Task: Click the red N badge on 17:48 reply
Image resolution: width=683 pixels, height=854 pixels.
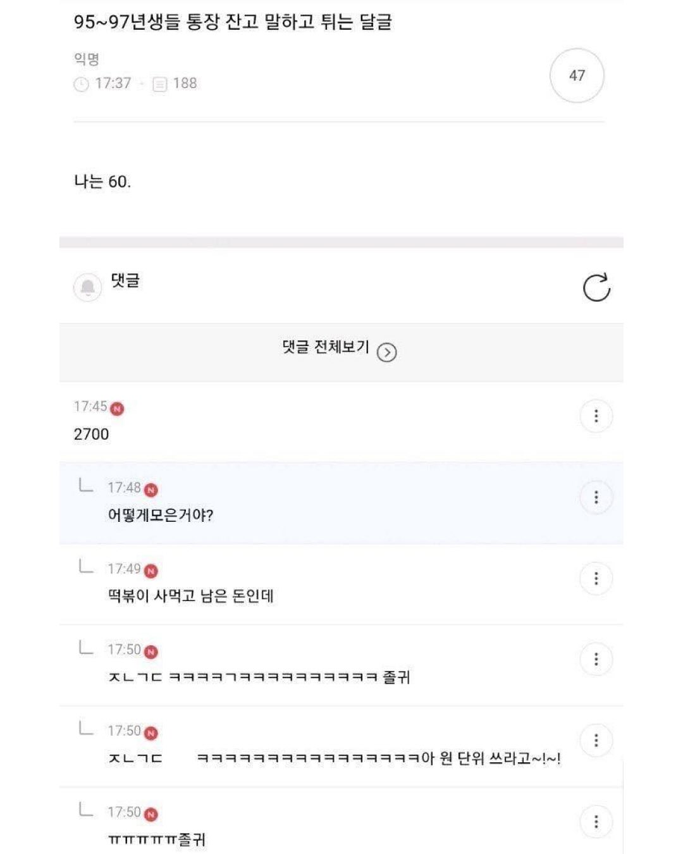Action: tap(151, 490)
